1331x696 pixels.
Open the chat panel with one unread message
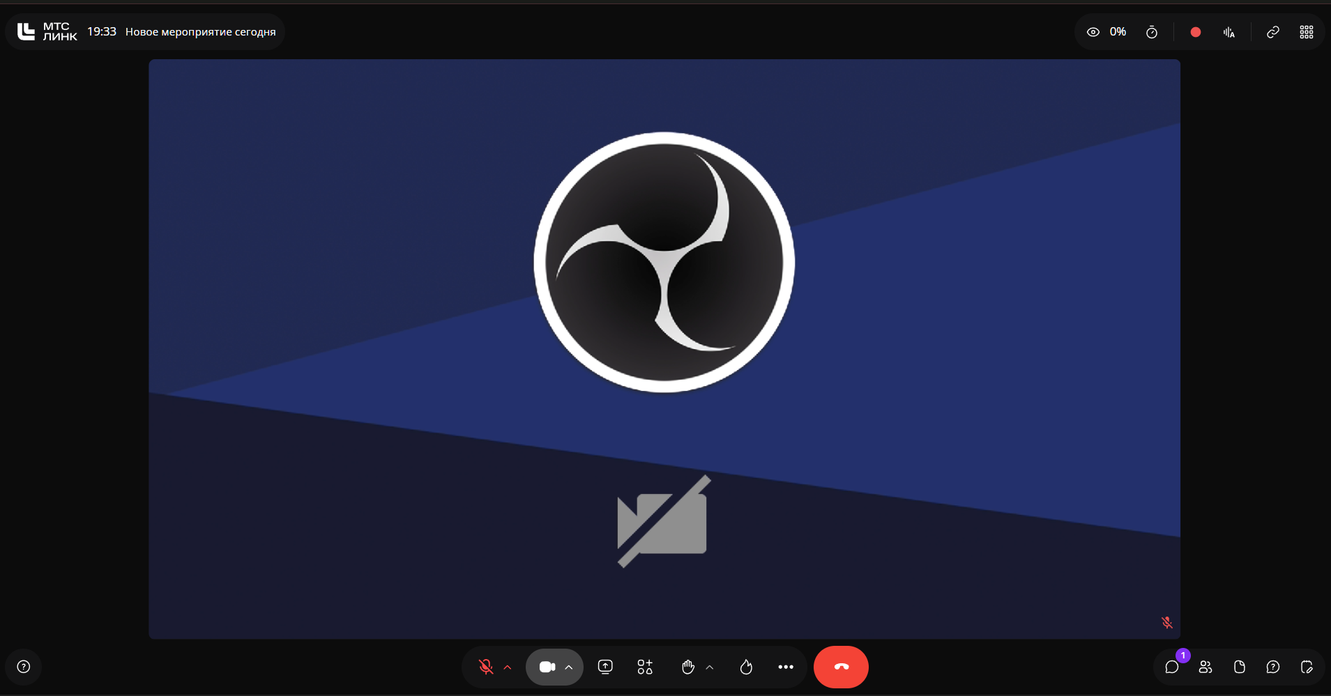point(1172,667)
